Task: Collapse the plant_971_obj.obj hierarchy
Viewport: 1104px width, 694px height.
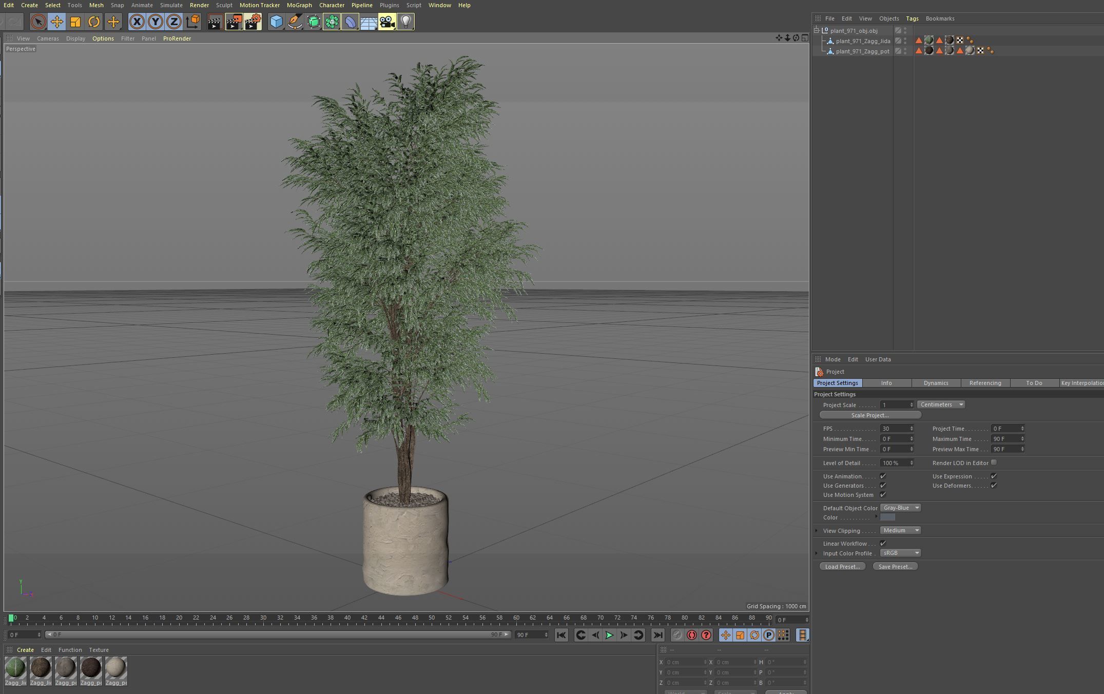Action: [816, 30]
